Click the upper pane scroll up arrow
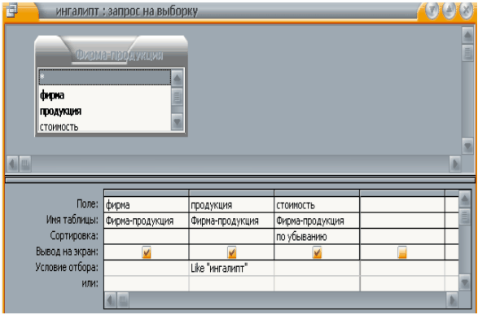 (467, 35)
